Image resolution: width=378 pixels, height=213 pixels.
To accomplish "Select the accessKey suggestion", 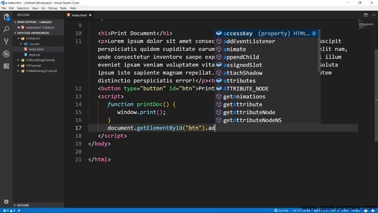I will point(266,33).
